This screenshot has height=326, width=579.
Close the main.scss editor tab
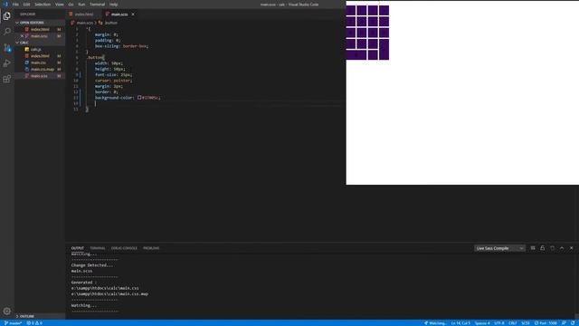pyautogui.click(x=133, y=14)
